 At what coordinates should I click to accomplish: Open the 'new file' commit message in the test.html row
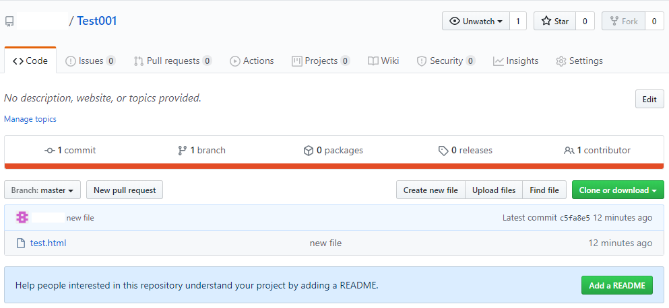[x=325, y=243]
